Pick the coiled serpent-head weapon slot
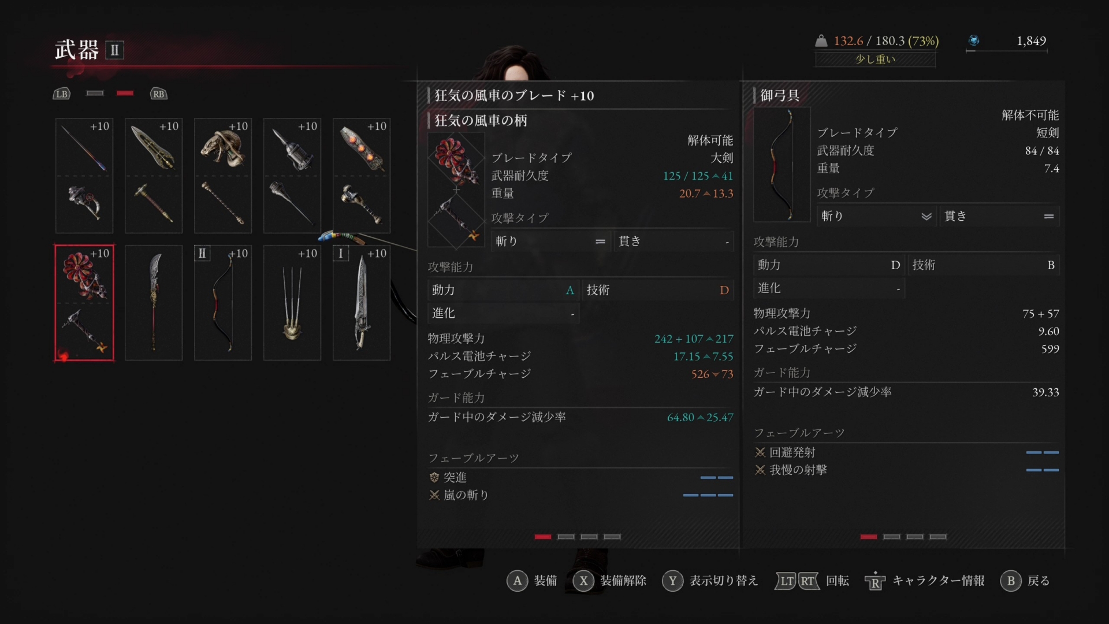 click(x=223, y=176)
